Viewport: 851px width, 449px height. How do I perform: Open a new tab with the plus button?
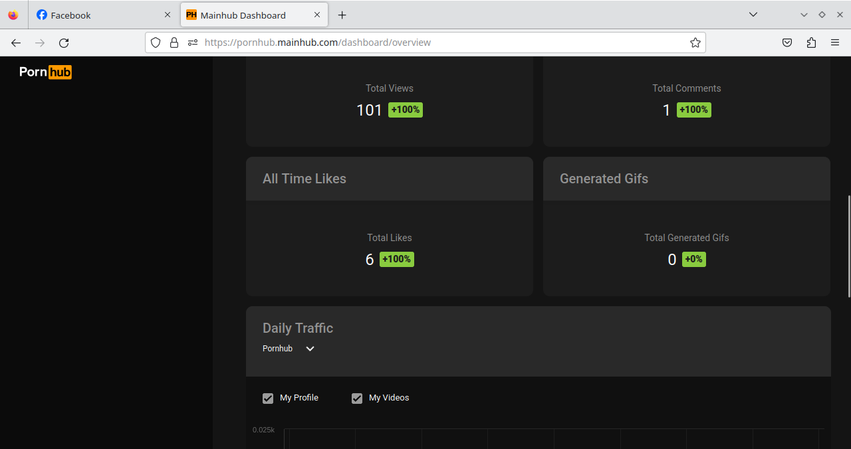pyautogui.click(x=342, y=15)
